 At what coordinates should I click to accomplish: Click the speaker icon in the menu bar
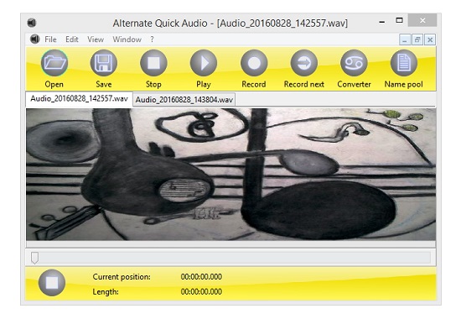(x=34, y=39)
